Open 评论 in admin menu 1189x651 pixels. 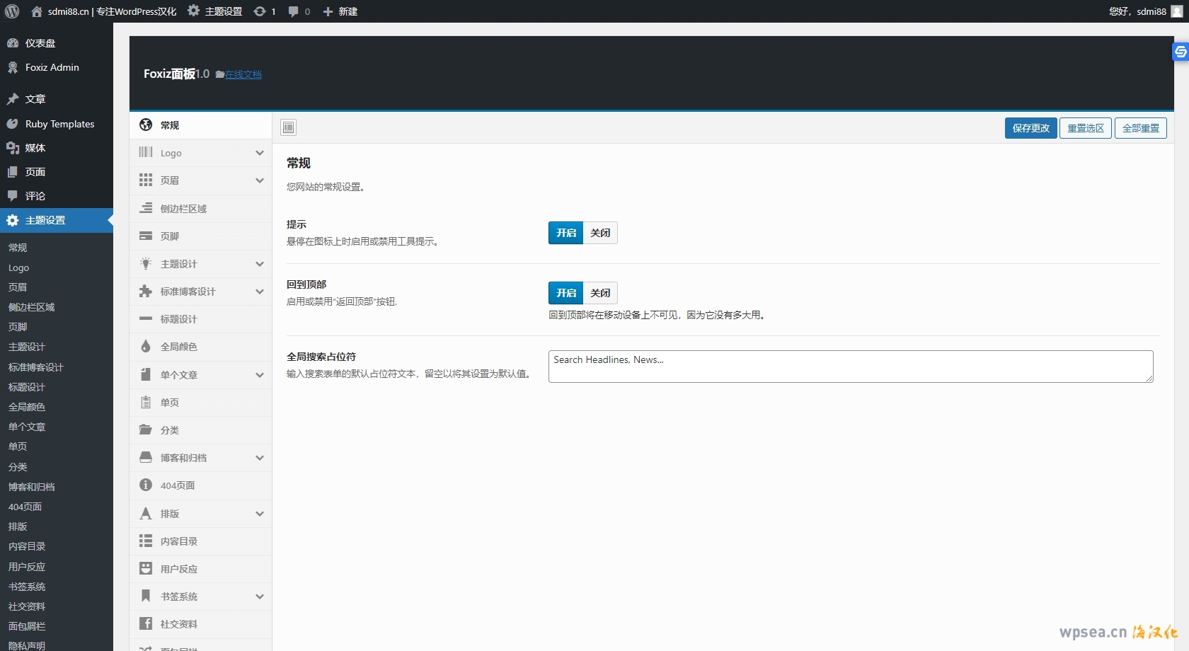(x=57, y=196)
